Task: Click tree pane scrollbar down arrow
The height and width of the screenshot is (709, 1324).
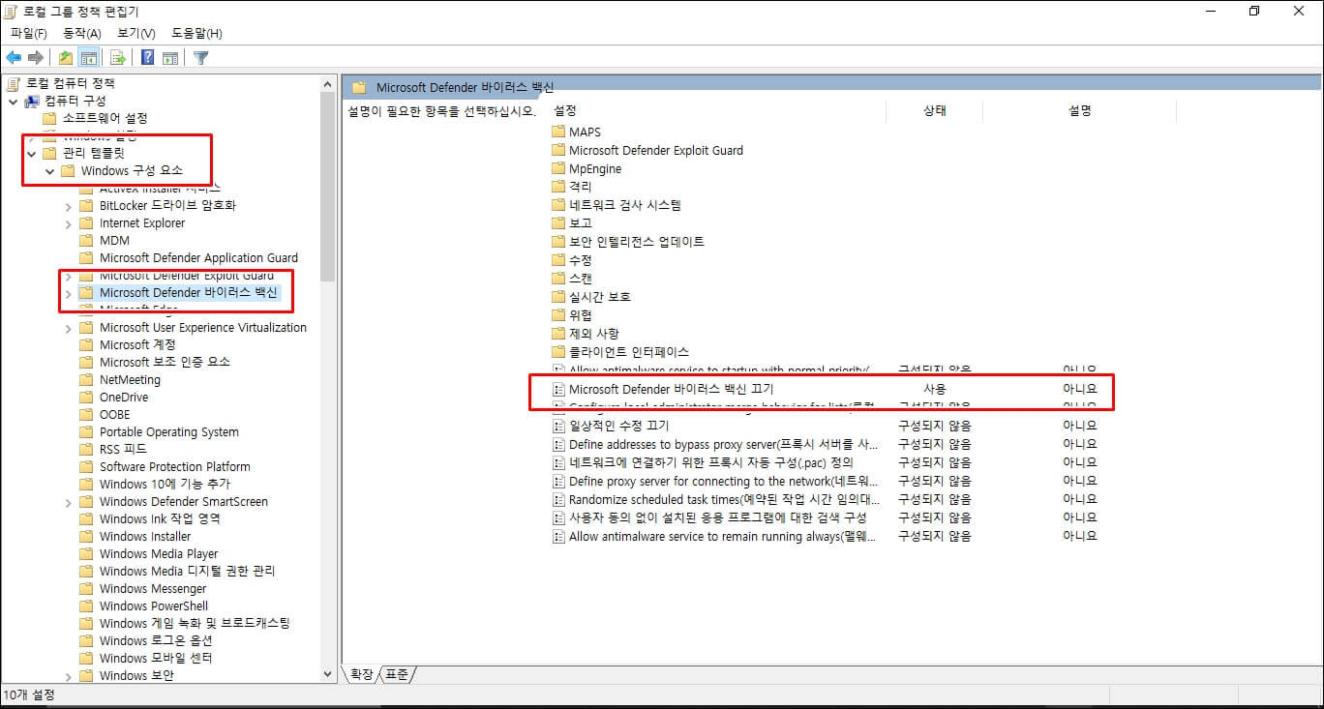Action: pyautogui.click(x=327, y=674)
